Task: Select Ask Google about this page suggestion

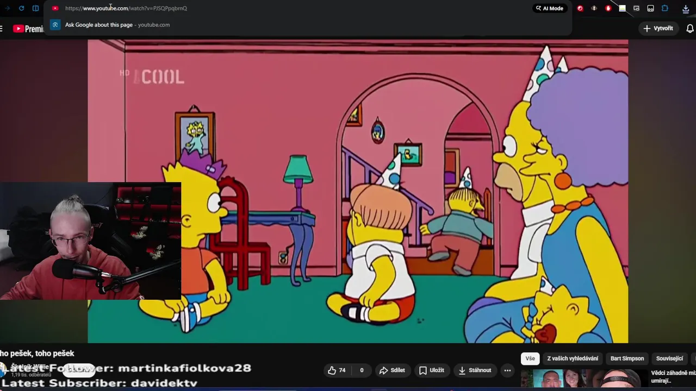Action: pyautogui.click(x=307, y=24)
